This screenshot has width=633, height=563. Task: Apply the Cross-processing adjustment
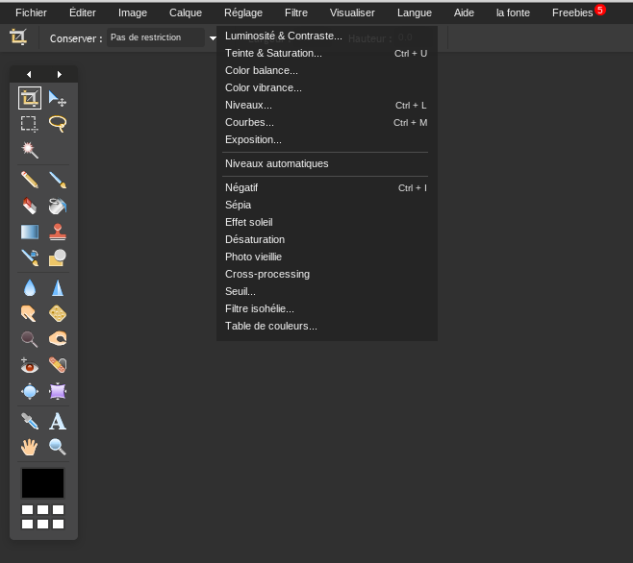click(326, 275)
